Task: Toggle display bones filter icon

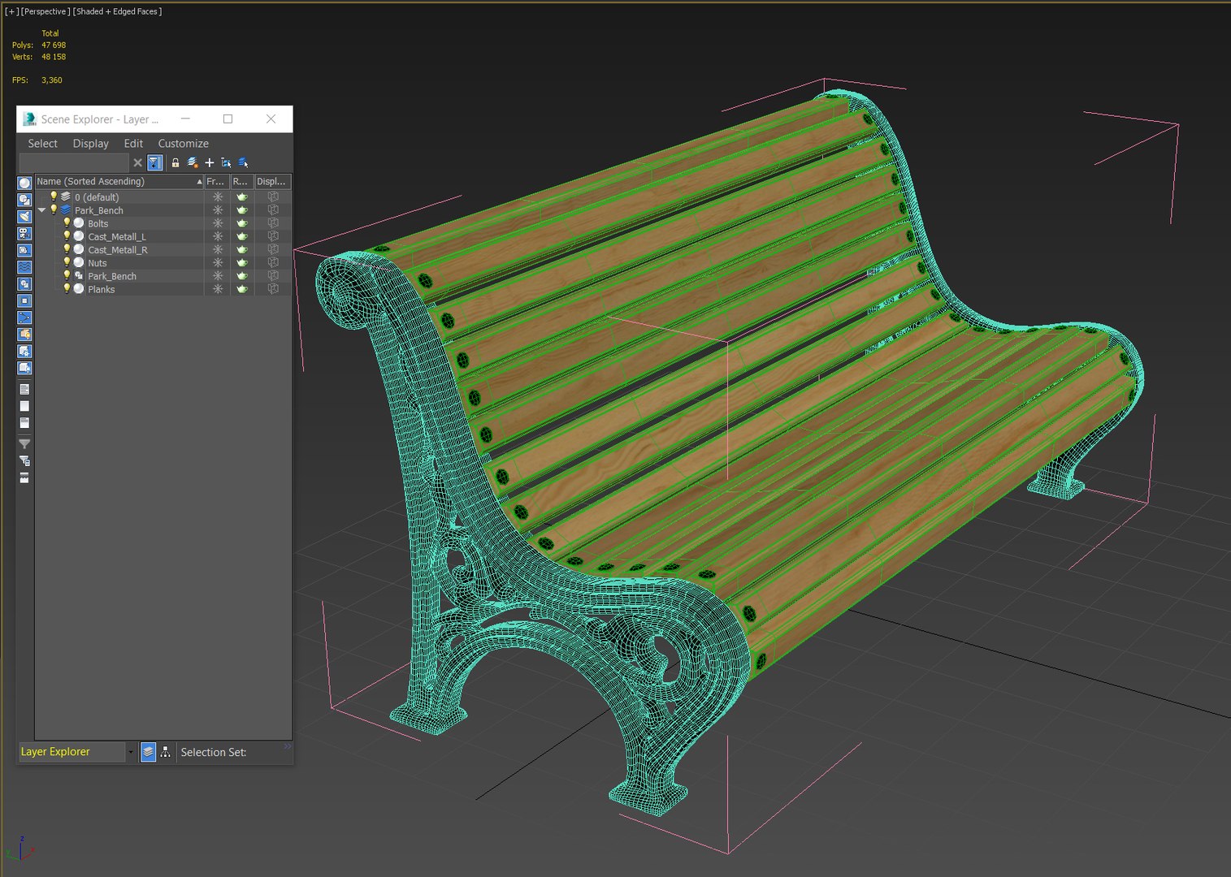Action: coord(24,318)
